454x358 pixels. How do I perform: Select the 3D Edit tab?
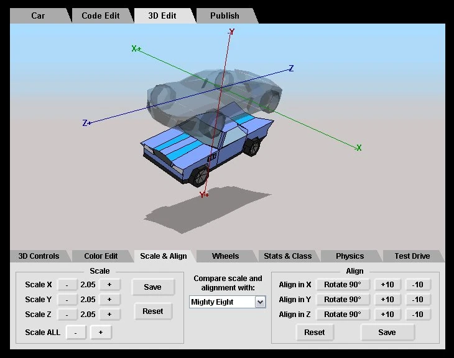pyautogui.click(x=162, y=16)
